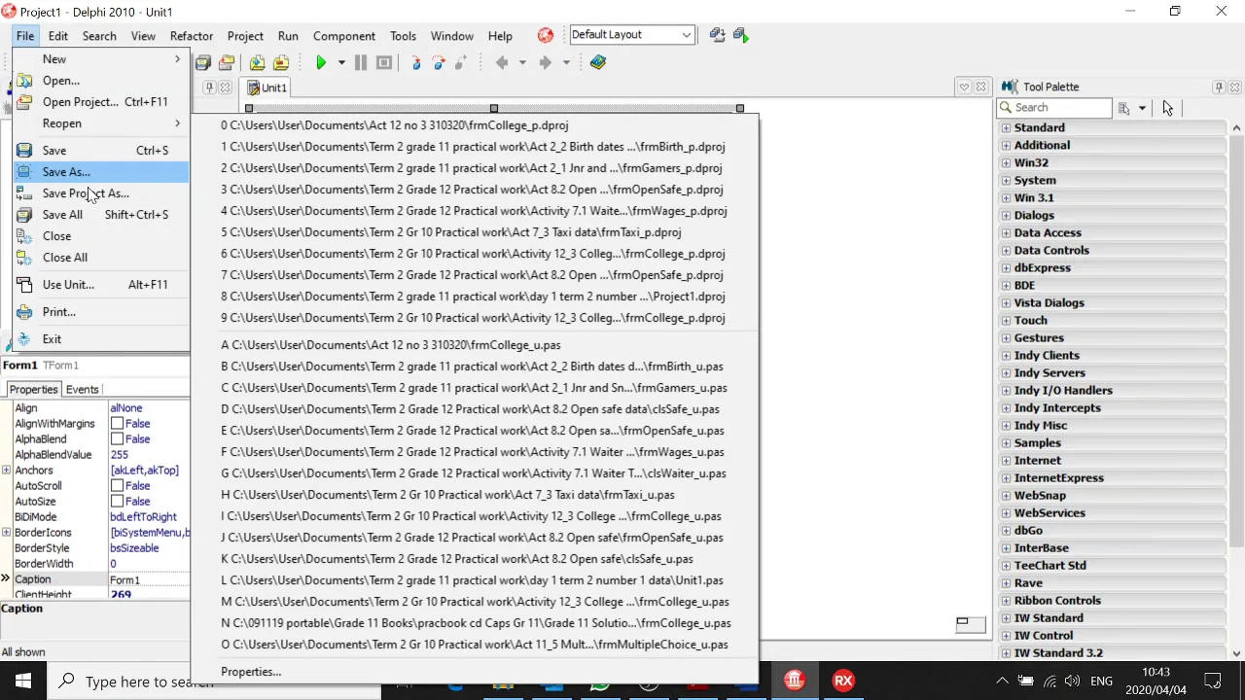Reopen recent project frmBirth_p.dproj
This screenshot has width=1245, height=700.
(475, 147)
